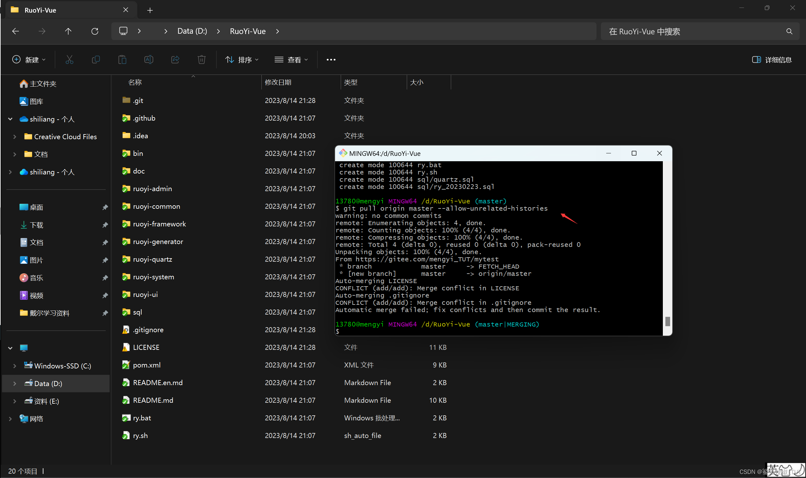Refresh the RuoYi-Vue folder view
This screenshot has width=806, height=478.
[x=95, y=31]
